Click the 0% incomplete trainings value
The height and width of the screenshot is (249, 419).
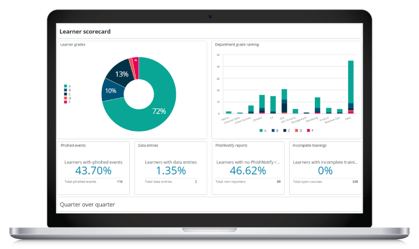tap(325, 170)
